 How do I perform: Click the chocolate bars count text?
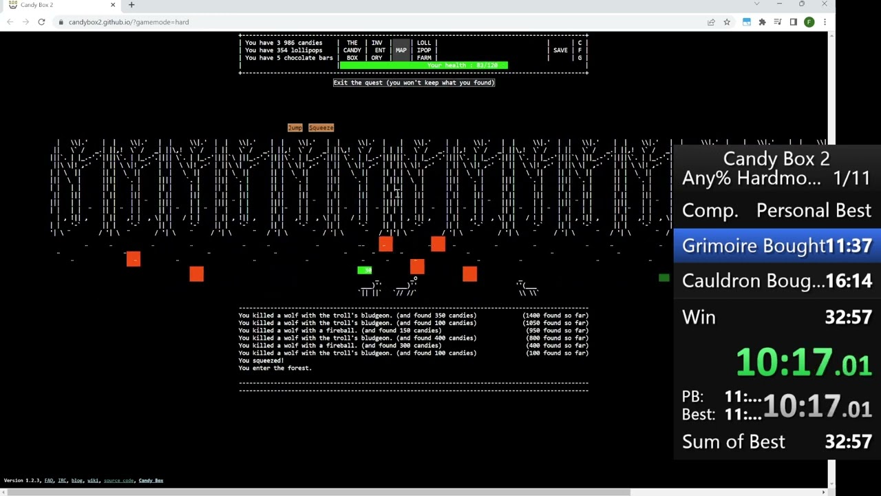[x=289, y=58]
